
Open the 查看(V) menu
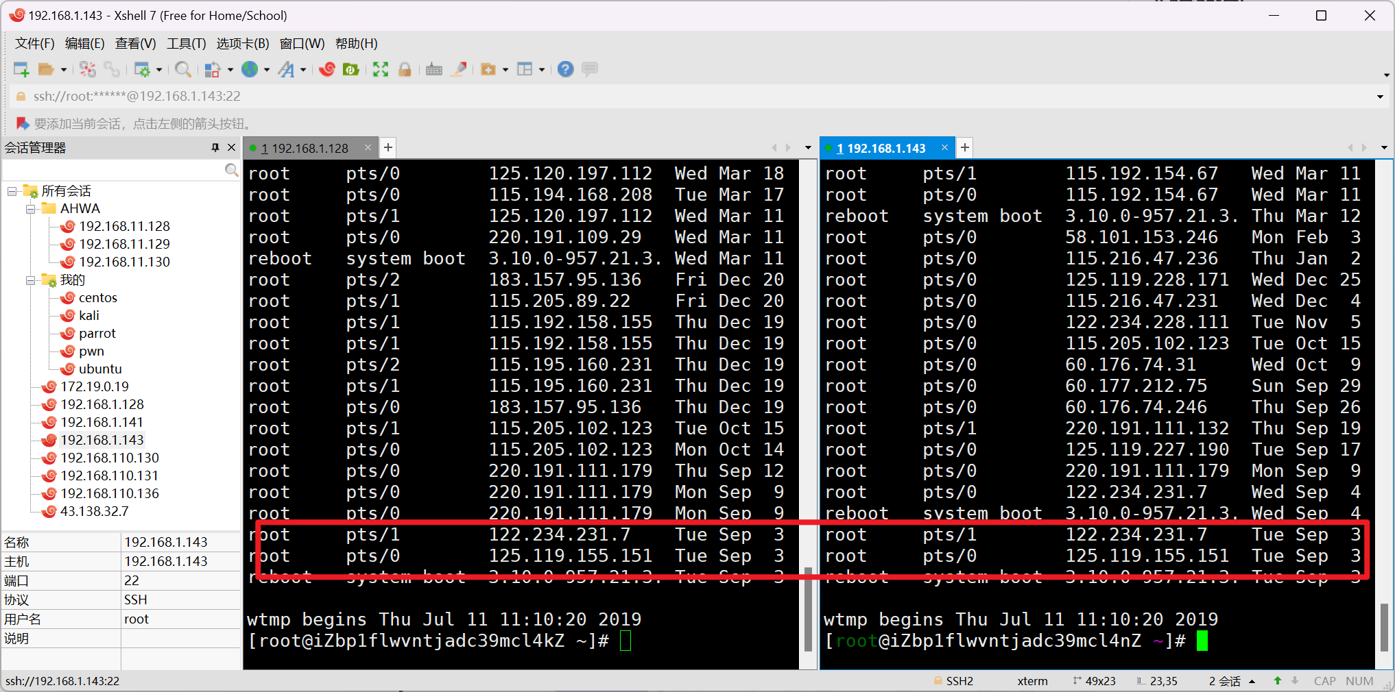[135, 43]
